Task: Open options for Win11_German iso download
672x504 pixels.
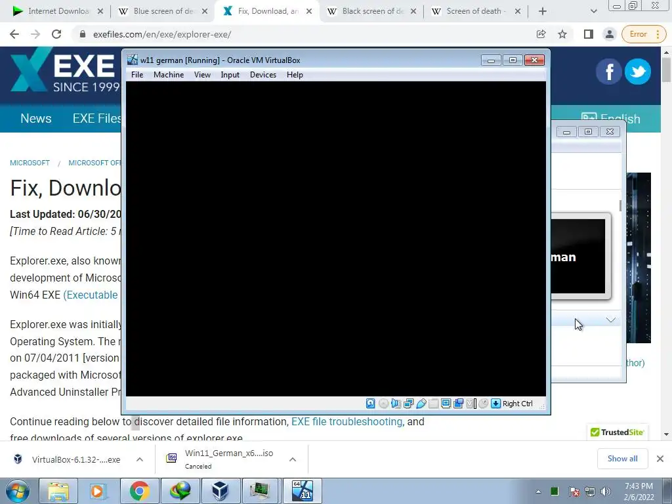Action: point(293,459)
